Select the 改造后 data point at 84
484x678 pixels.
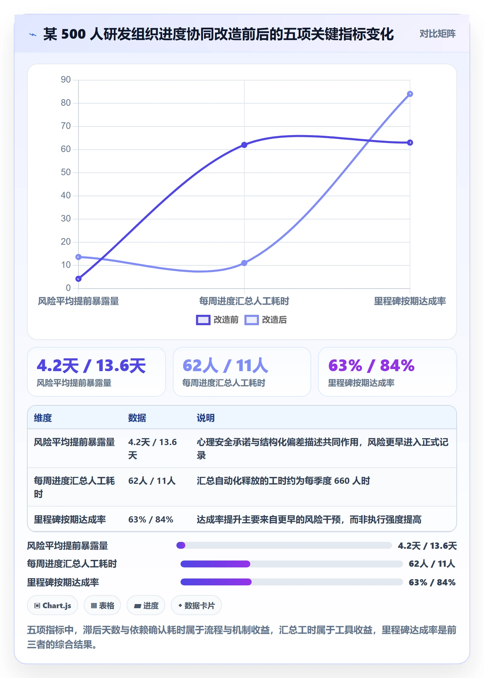pyautogui.click(x=410, y=94)
